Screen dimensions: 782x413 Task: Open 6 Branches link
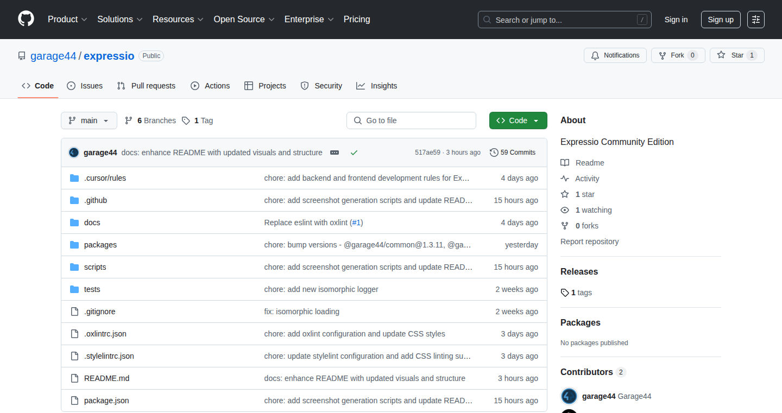point(150,120)
